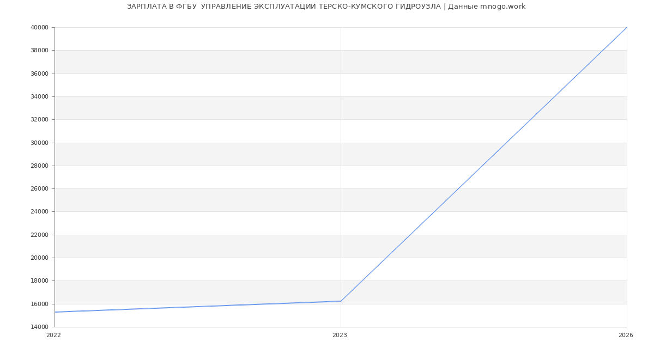Click the 16000 y-axis label
The width and height of the screenshot is (654, 354).
point(40,304)
